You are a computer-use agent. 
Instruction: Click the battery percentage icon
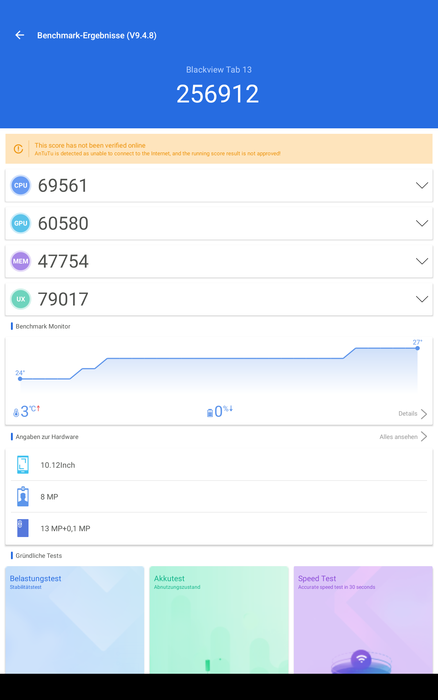pyautogui.click(x=210, y=413)
